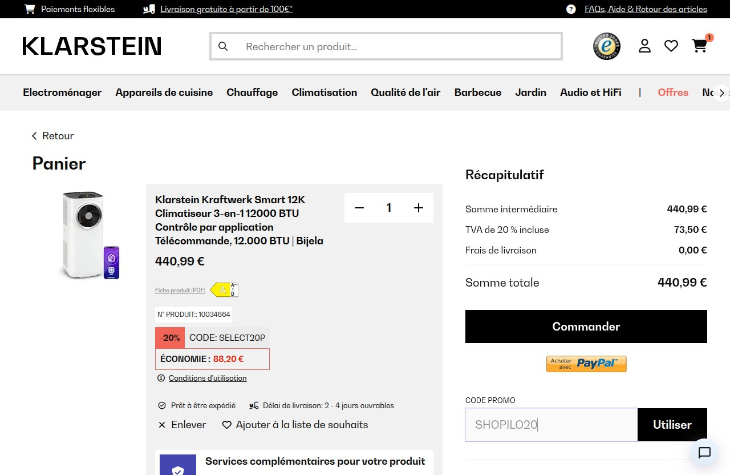Click the quantity value 1 field
Image resolution: width=730 pixels, height=475 pixels.
(x=389, y=208)
